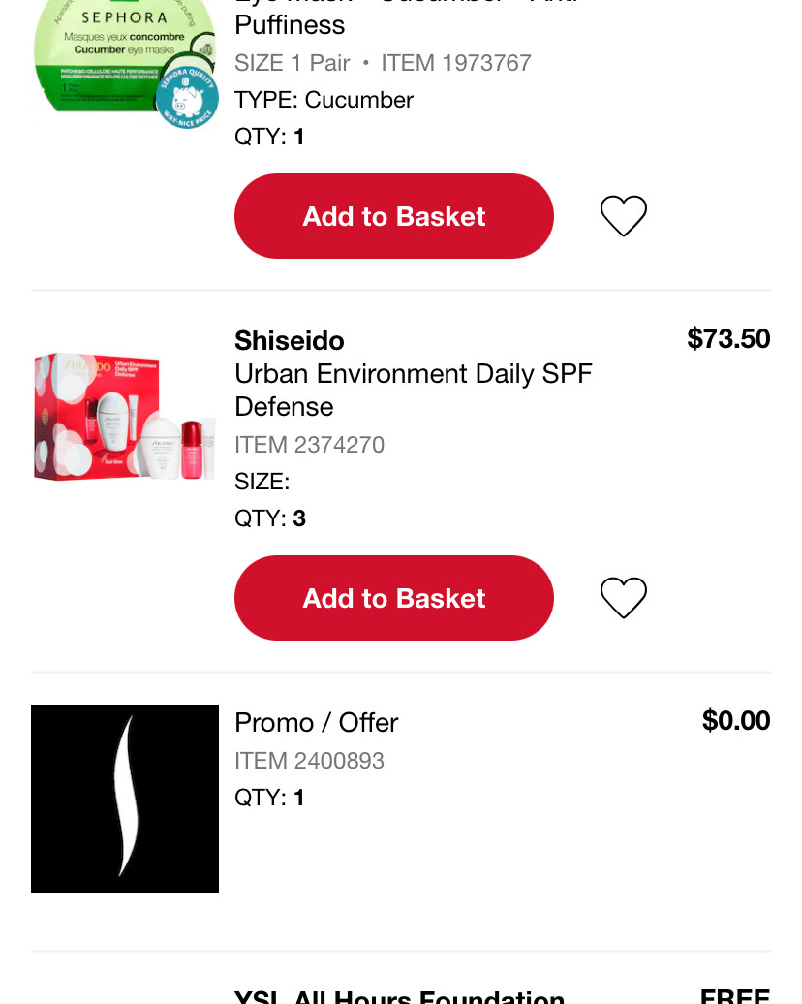Open the YSL All Hours Foundation item
The image size is (802, 1004).
(x=399, y=995)
